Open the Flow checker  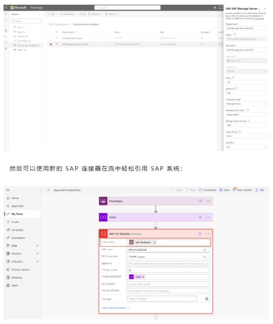(x=242, y=190)
